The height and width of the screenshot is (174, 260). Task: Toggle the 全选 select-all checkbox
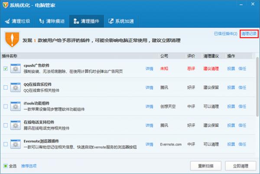click(x=6, y=166)
